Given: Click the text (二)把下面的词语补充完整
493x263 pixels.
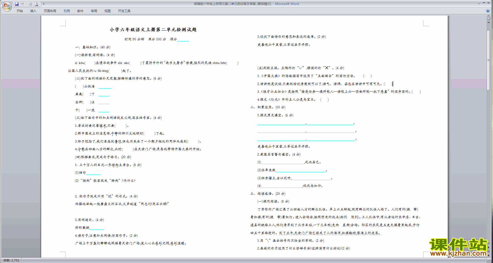Looking at the screenshot, I should (118, 79).
